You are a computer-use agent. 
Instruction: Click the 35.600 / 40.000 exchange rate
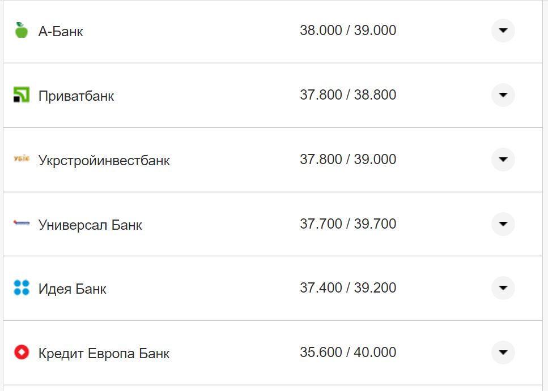click(348, 353)
